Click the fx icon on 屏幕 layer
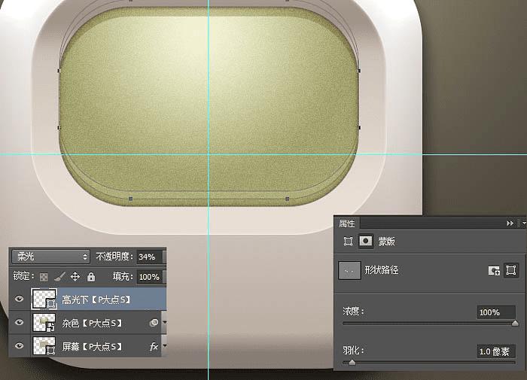 click(x=154, y=346)
